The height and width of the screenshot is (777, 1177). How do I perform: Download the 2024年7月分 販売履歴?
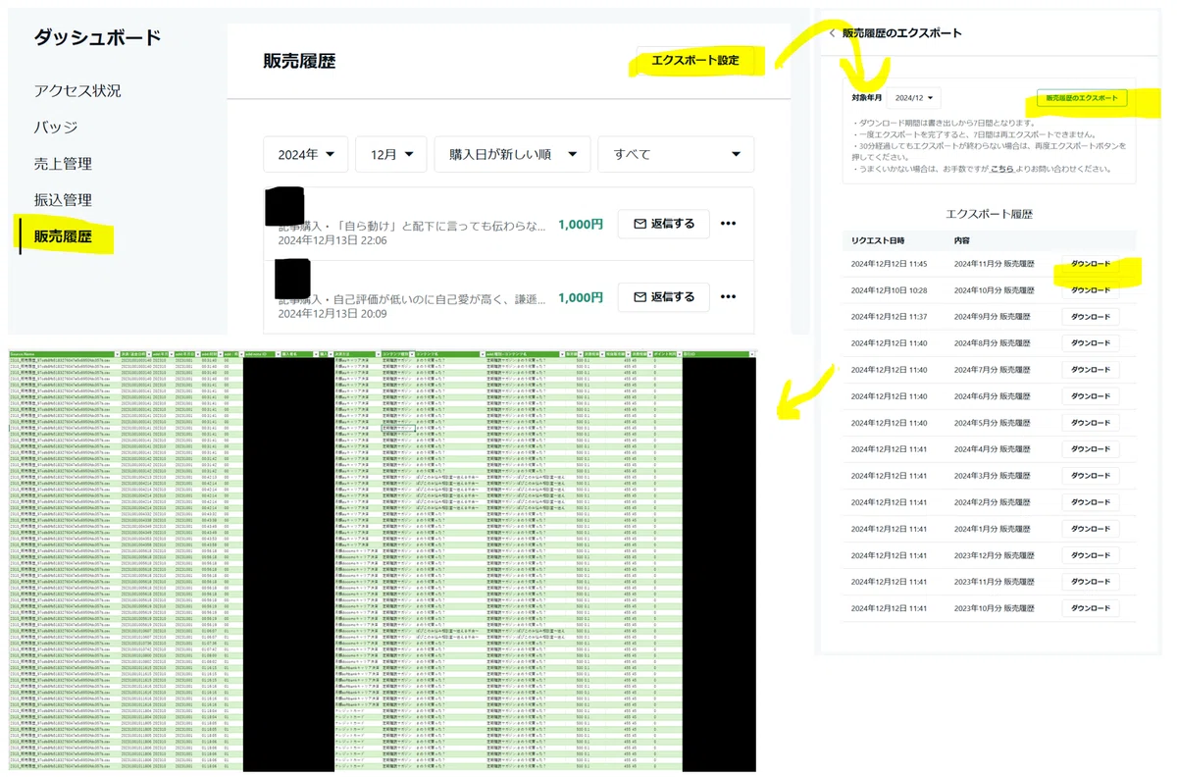click(1091, 370)
